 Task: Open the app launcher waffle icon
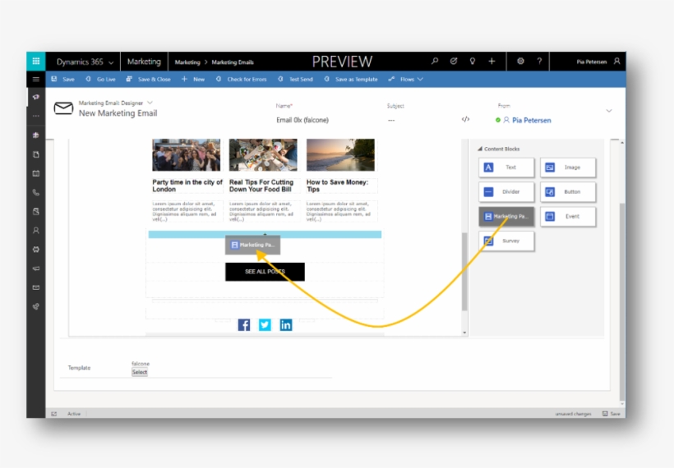[x=36, y=62]
